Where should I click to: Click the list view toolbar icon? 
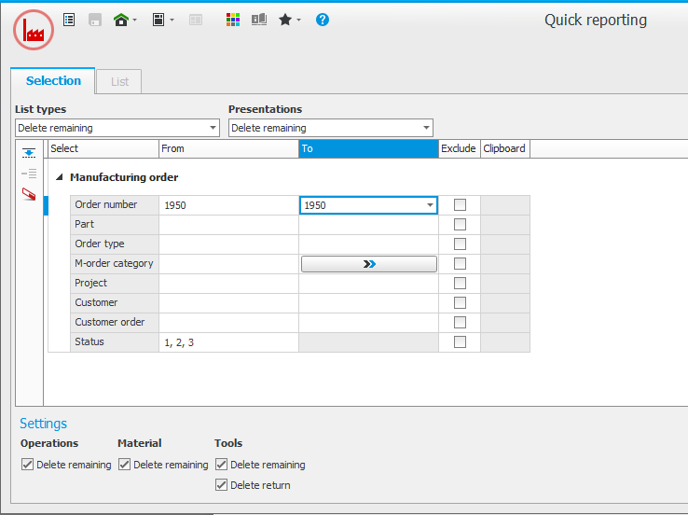(69, 20)
